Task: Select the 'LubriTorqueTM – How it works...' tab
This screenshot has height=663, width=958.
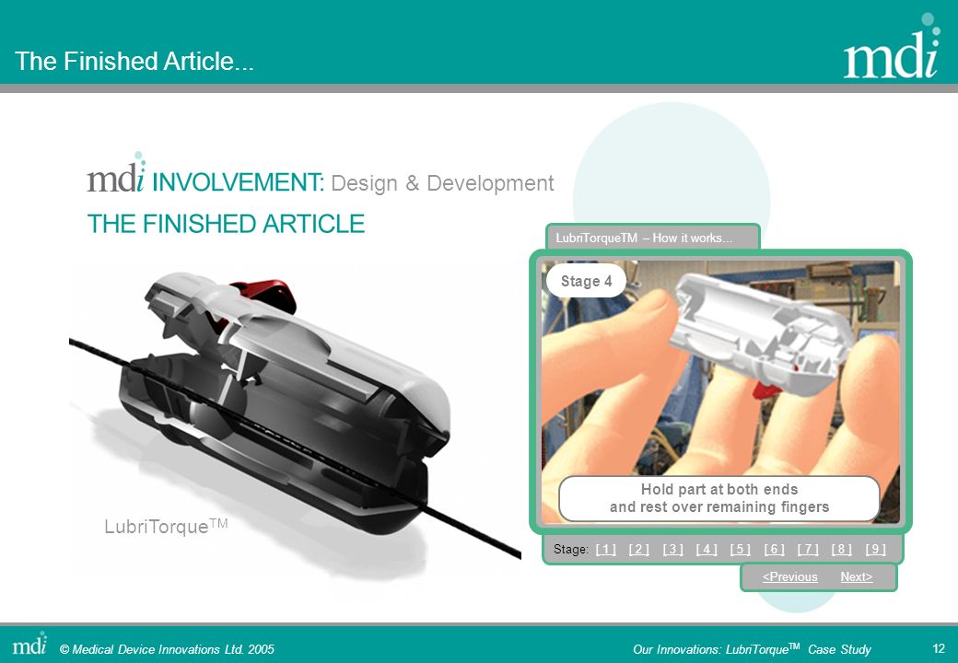Action: tap(652, 238)
